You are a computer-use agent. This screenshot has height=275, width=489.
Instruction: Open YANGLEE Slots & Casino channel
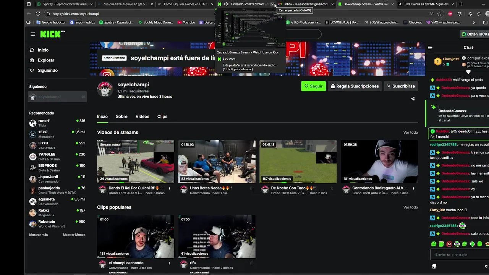[x=57, y=157]
